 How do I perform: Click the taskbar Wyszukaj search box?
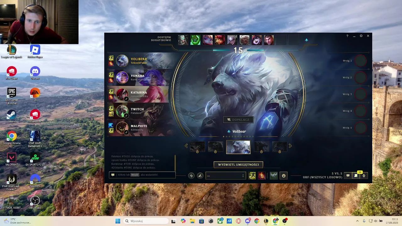pos(146,221)
